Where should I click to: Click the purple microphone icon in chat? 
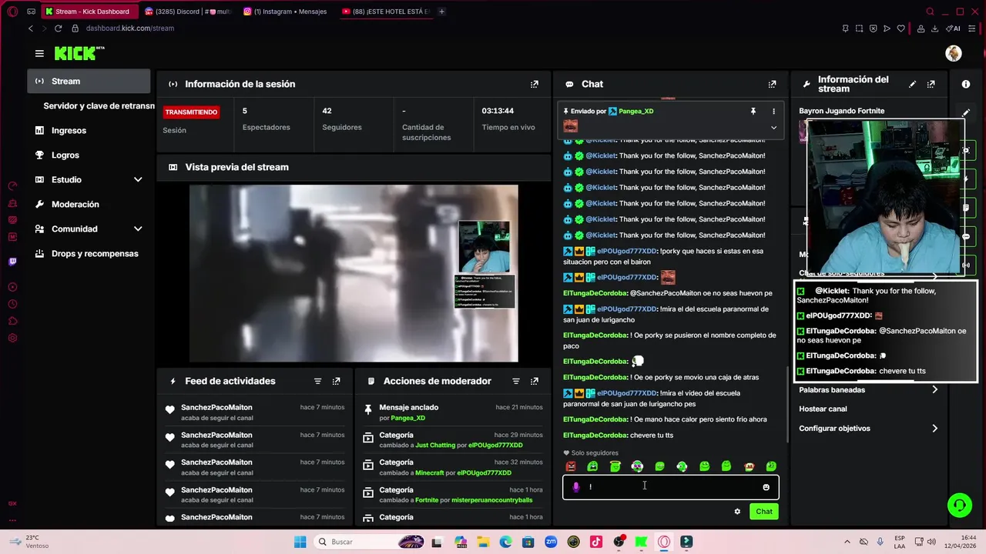click(x=575, y=487)
